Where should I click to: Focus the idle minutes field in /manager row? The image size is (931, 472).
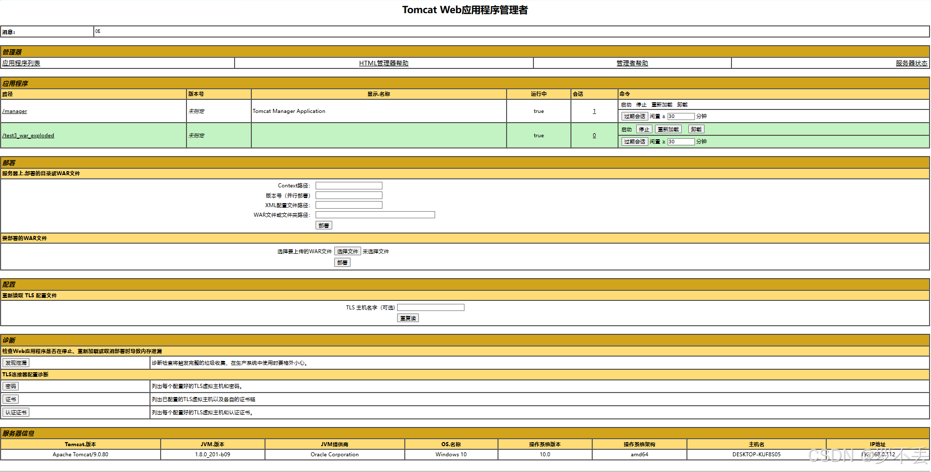click(681, 116)
